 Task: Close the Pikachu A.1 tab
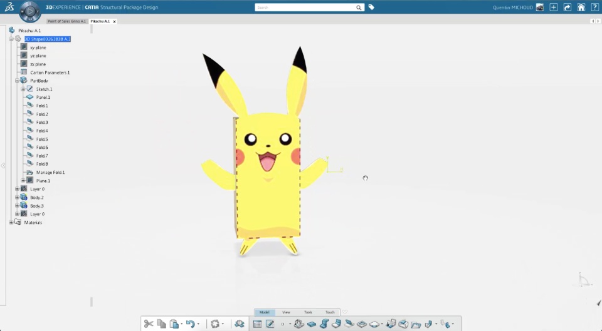coord(114,21)
